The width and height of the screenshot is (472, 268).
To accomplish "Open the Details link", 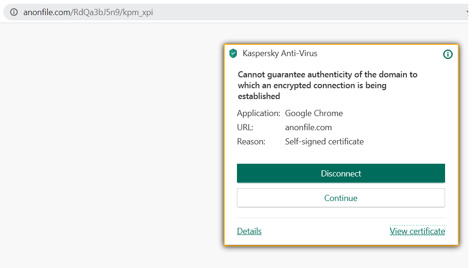I will 249,231.
